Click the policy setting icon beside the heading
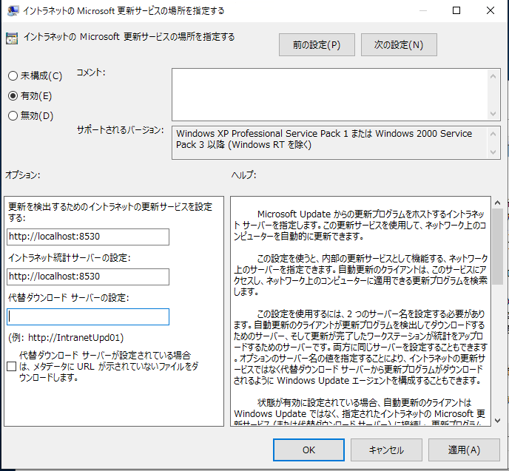The width and height of the screenshot is (509, 471). (12, 38)
